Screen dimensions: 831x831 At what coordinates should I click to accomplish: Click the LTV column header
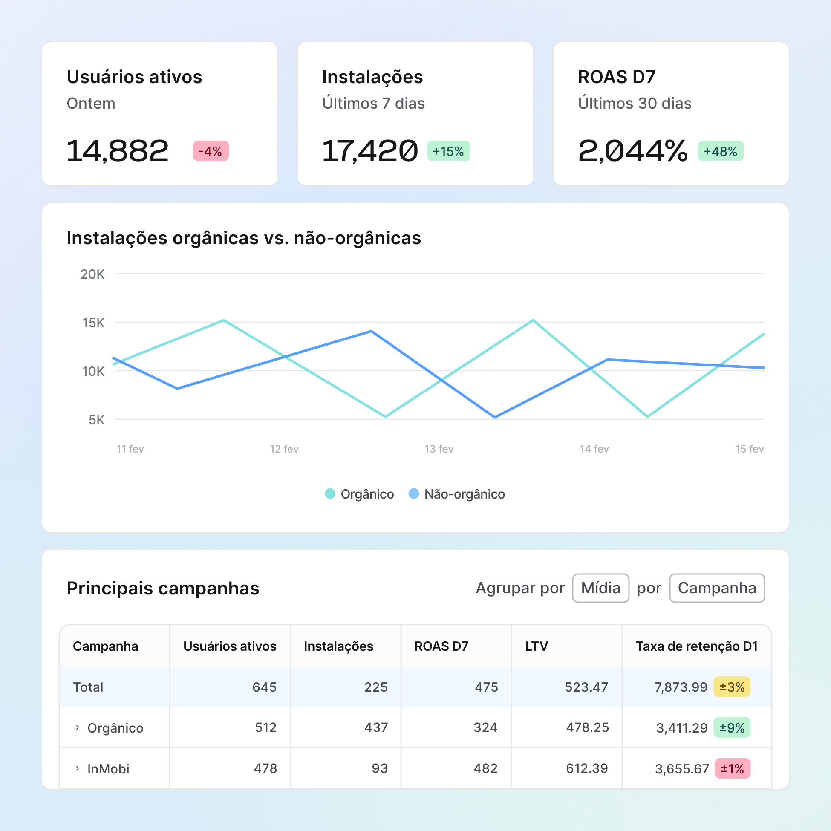537,646
